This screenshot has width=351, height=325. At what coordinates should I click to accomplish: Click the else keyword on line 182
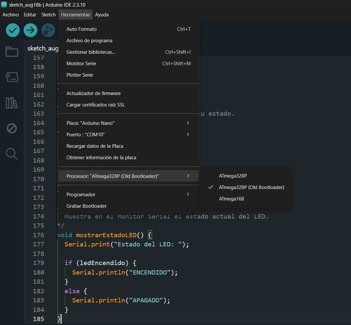pyautogui.click(x=72, y=291)
